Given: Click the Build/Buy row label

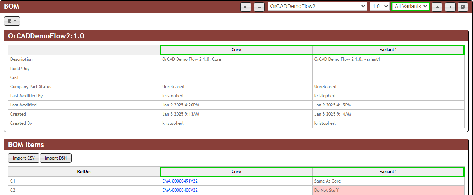Looking at the screenshot, I should [20, 68].
